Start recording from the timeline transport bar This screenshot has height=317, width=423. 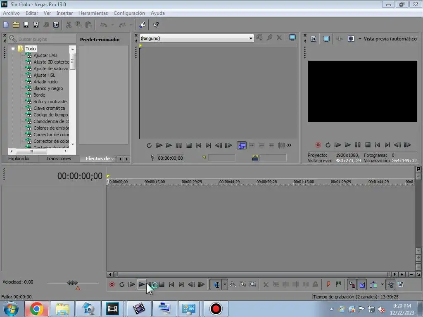click(x=112, y=284)
